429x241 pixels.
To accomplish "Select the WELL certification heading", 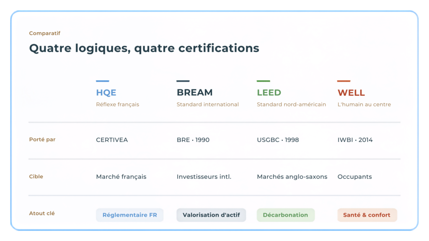I will click(351, 92).
